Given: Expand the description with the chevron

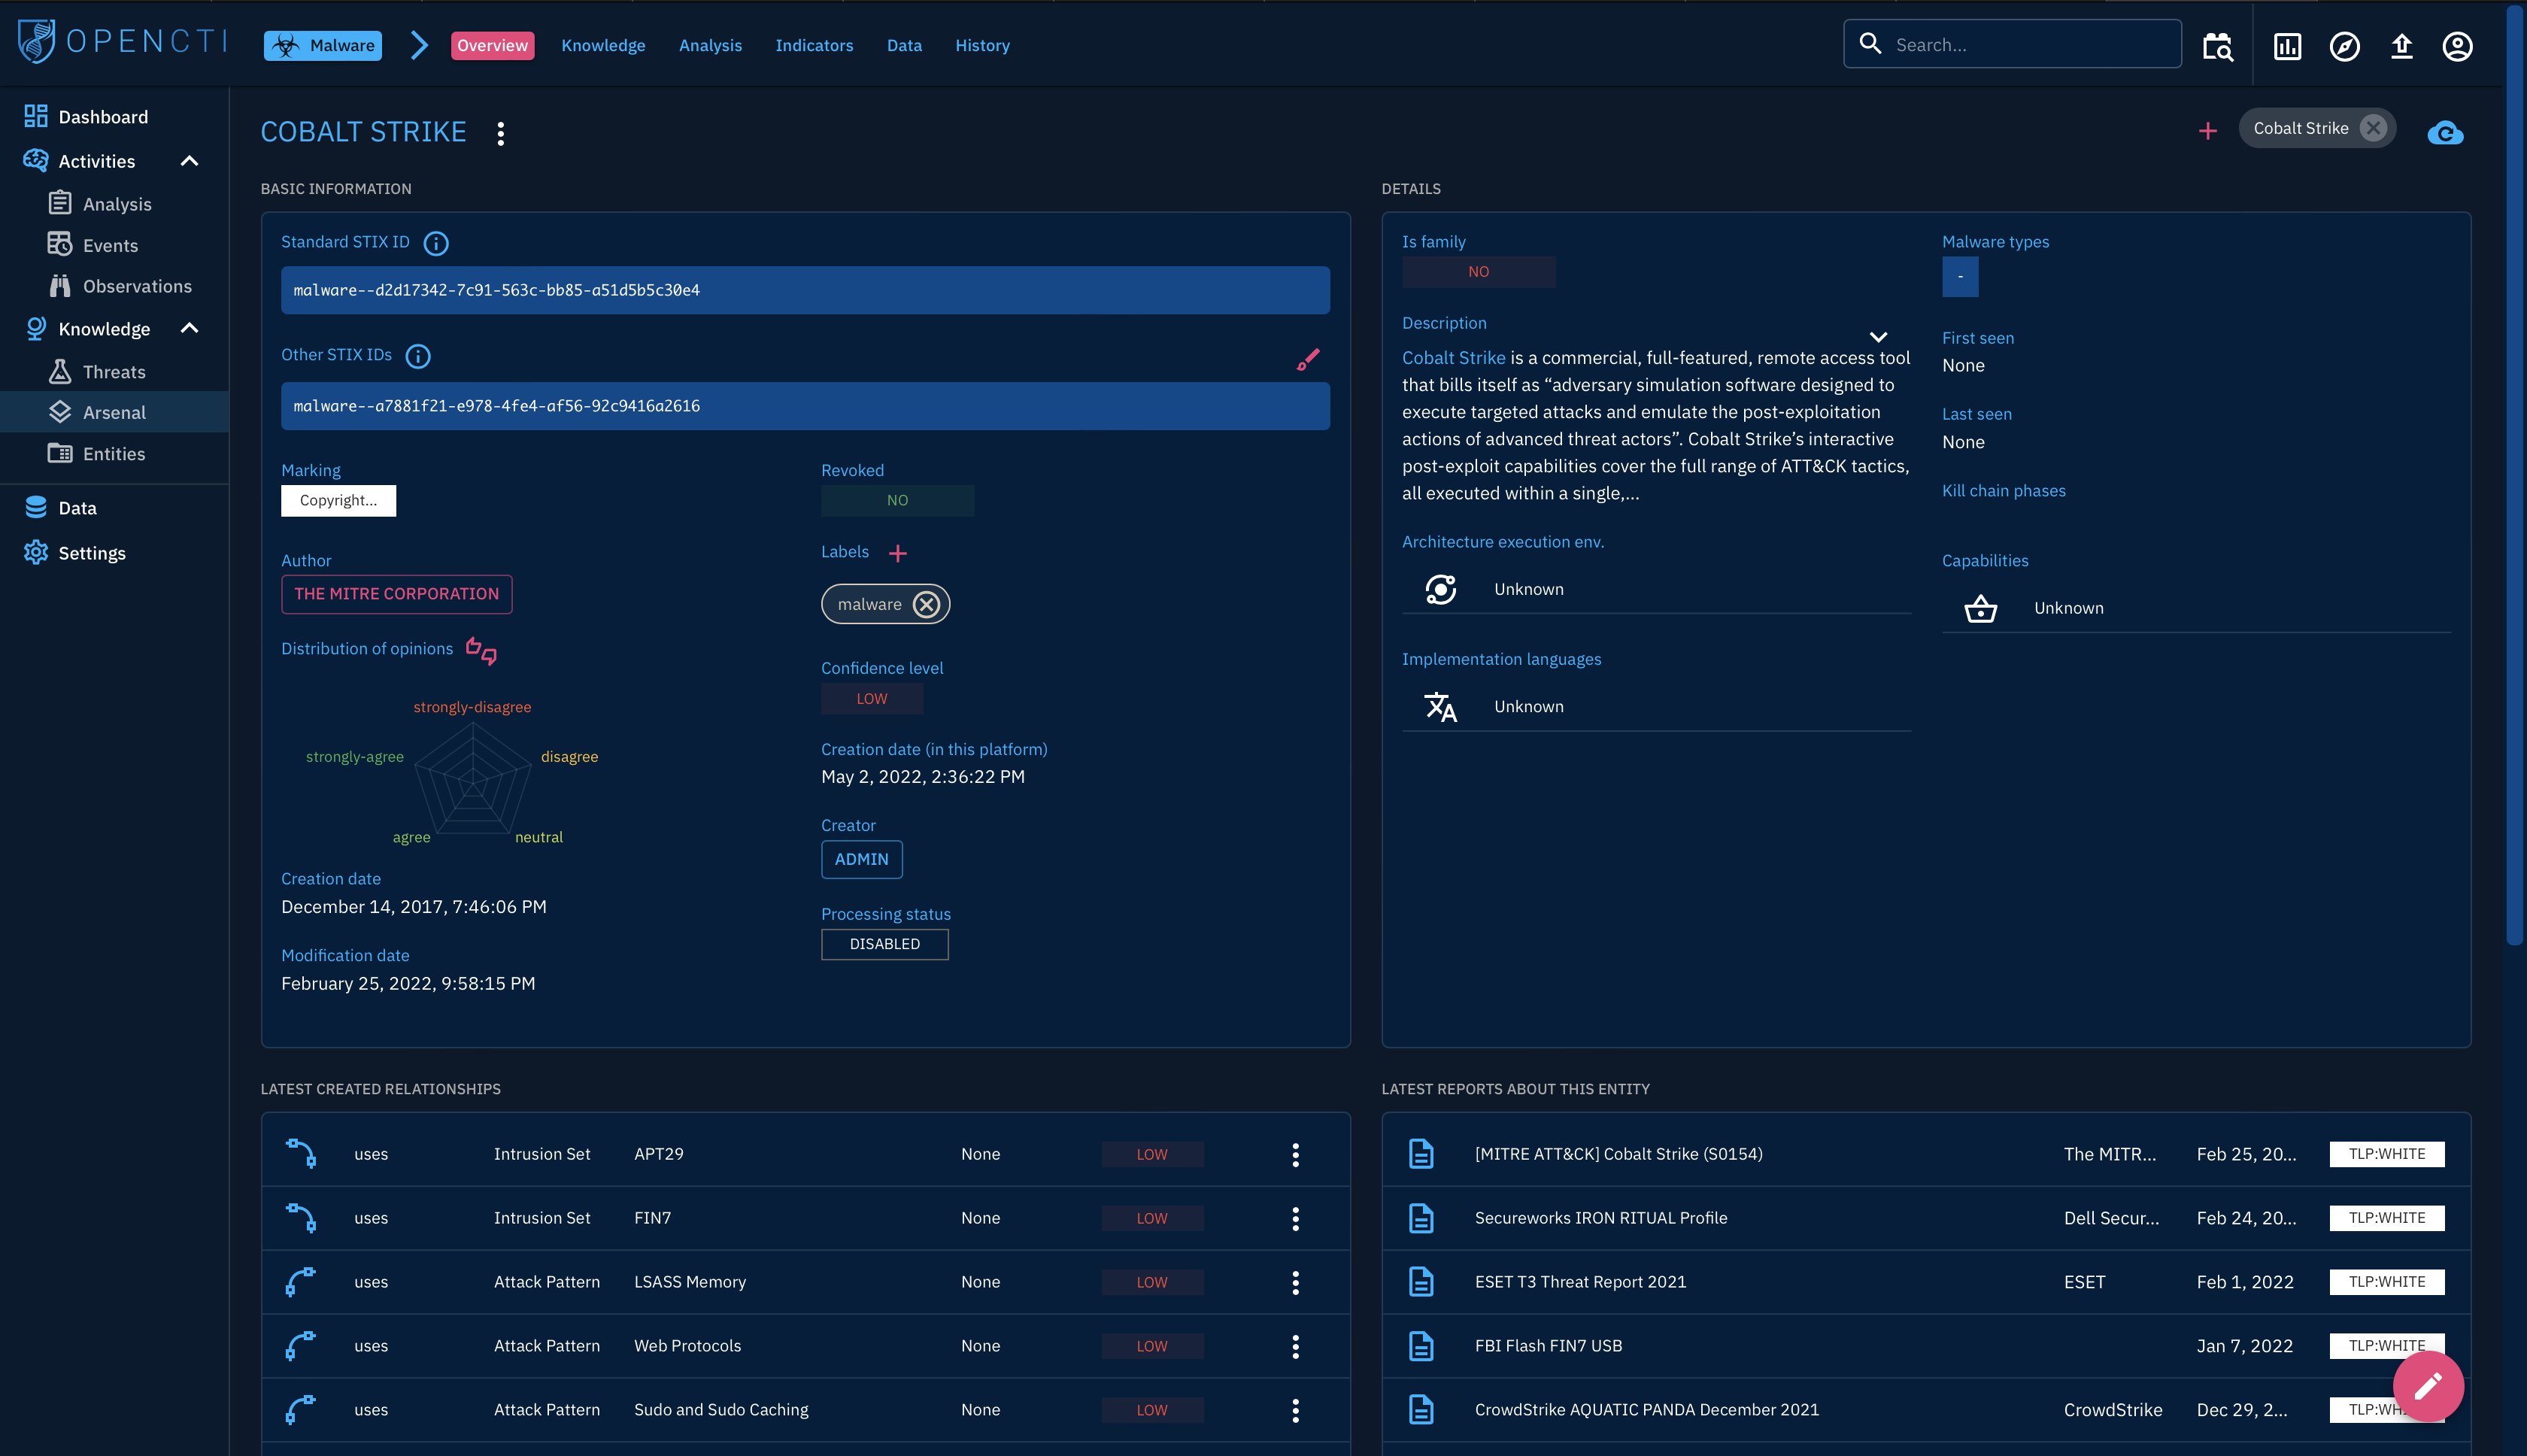Looking at the screenshot, I should pyautogui.click(x=1878, y=338).
